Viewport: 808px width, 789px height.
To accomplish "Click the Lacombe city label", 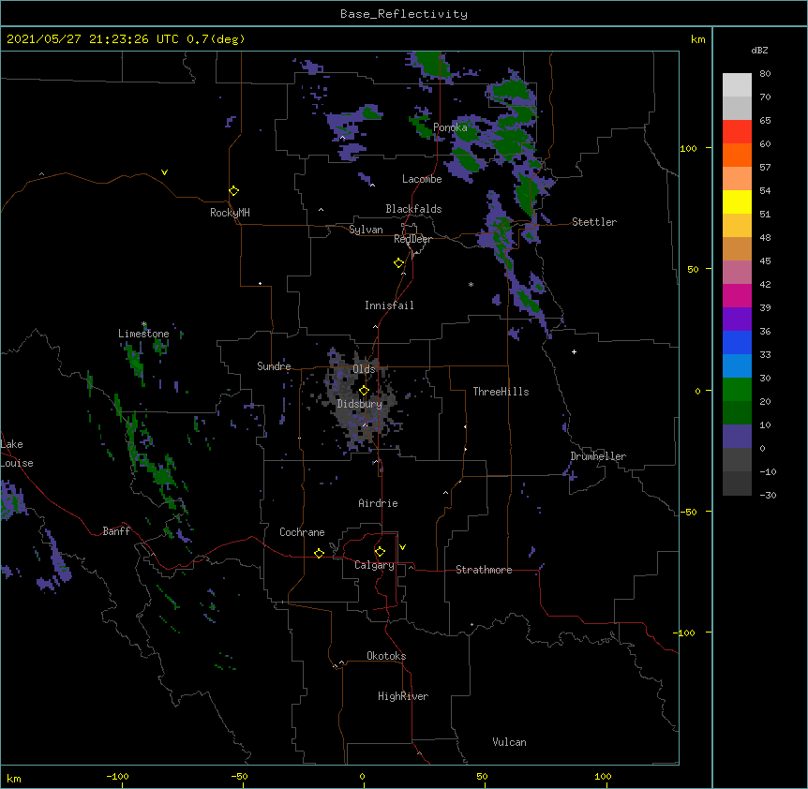I will pos(422,179).
